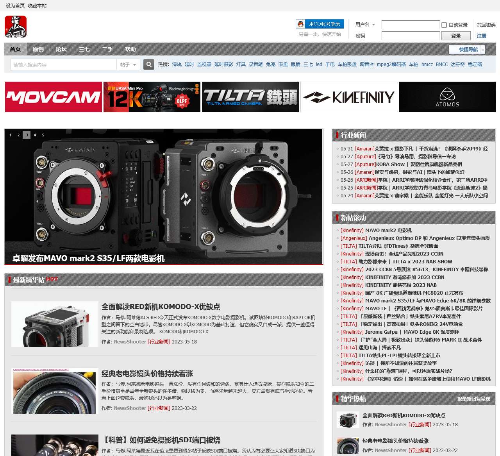Click the site logo at top left

click(x=16, y=27)
